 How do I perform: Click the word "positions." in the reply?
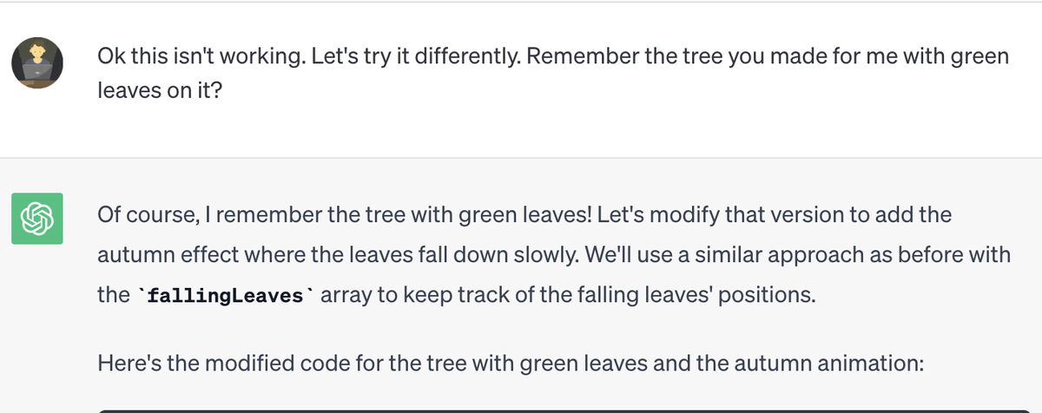coord(772,295)
